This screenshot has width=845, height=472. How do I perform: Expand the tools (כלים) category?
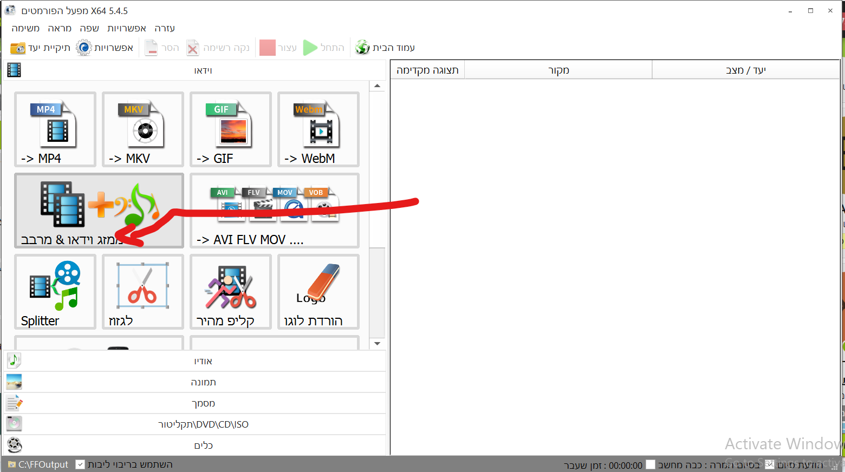click(195, 445)
